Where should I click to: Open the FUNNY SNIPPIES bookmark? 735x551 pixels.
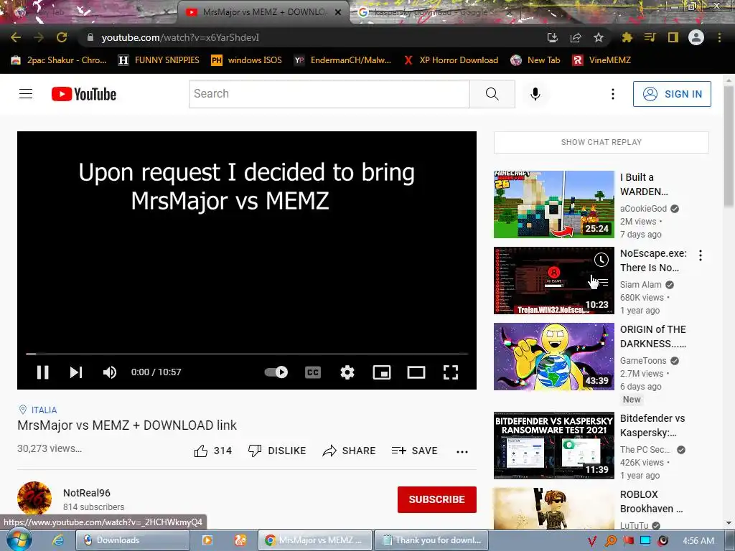click(x=159, y=60)
